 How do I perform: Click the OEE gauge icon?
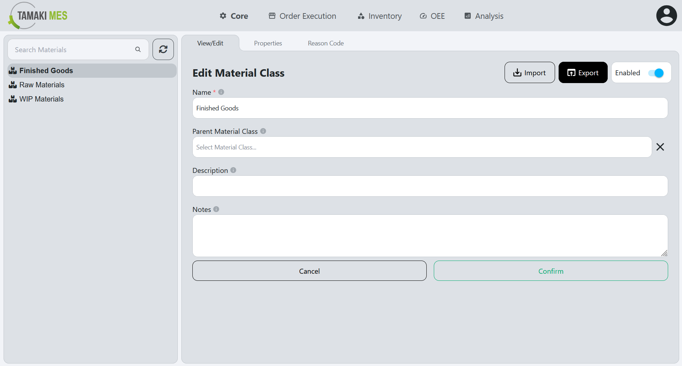423,16
